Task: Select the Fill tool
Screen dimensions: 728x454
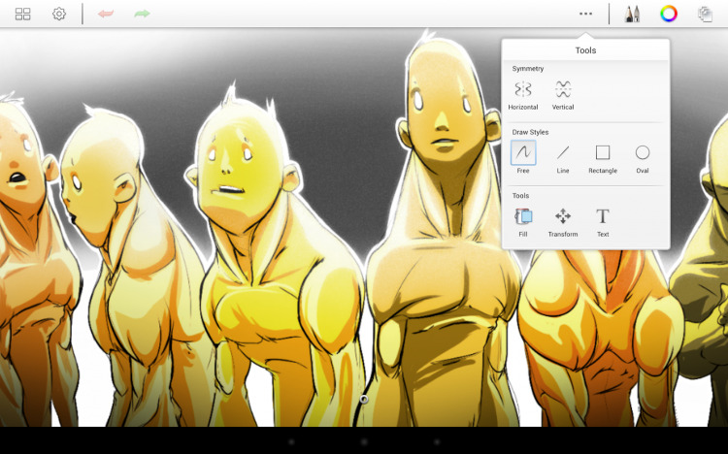Action: [x=523, y=220]
